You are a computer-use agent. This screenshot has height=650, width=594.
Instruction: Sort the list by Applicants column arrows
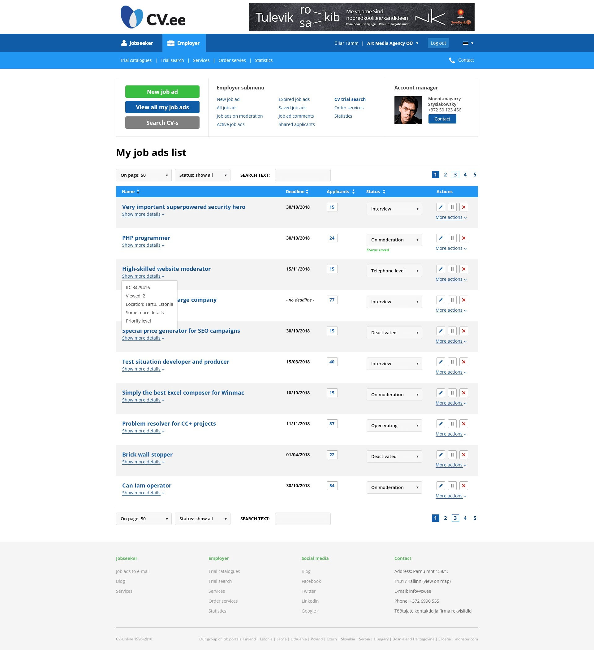(353, 192)
